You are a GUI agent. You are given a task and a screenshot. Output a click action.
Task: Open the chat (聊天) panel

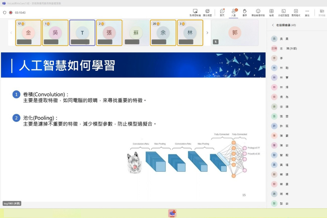point(222,13)
